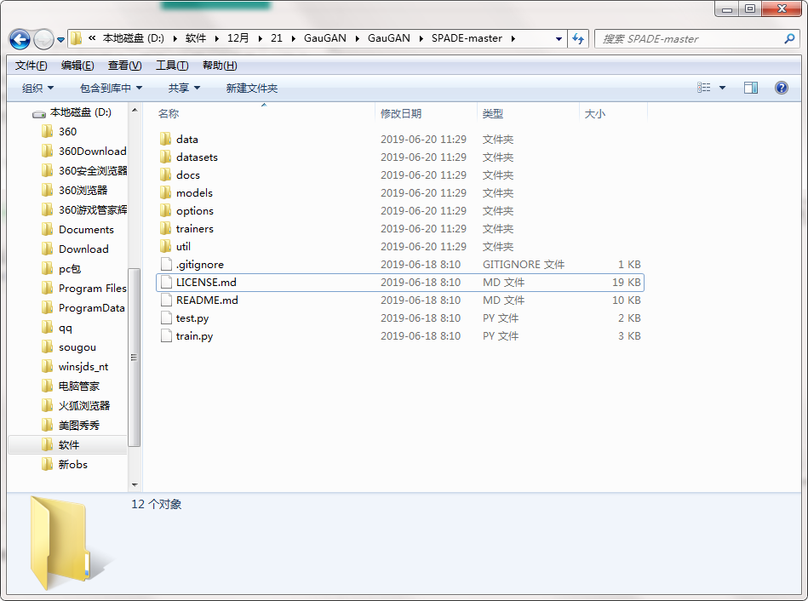The width and height of the screenshot is (808, 601).
Task: Select winsjds_nt folder in sidebar
Action: tap(75, 367)
